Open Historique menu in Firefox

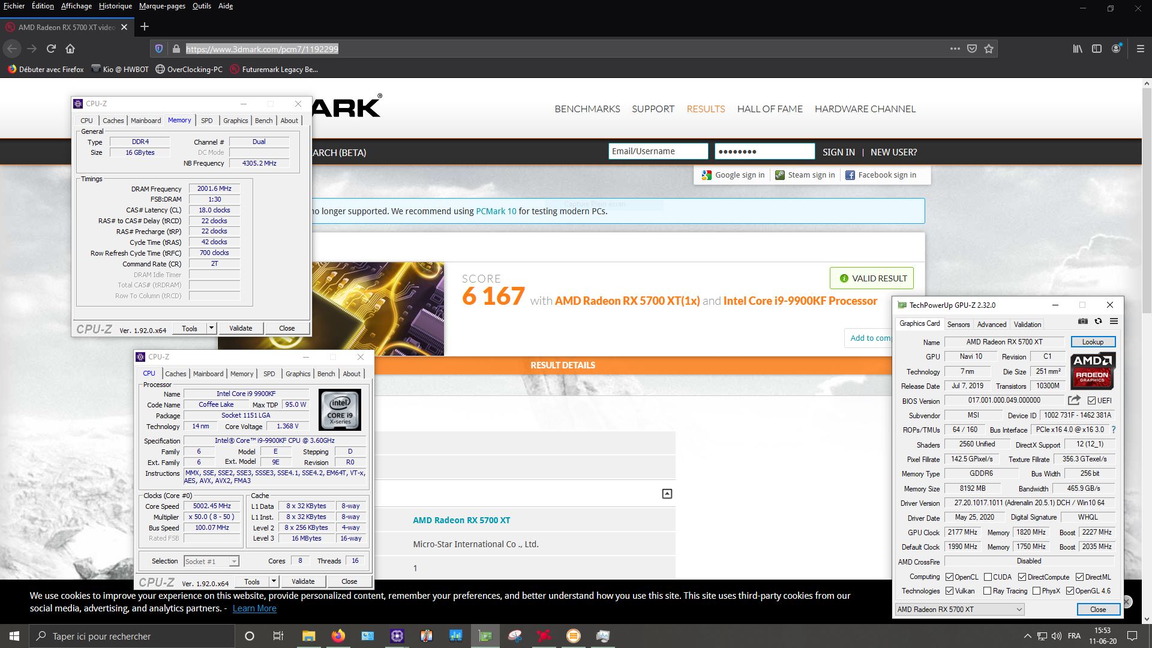pos(115,6)
